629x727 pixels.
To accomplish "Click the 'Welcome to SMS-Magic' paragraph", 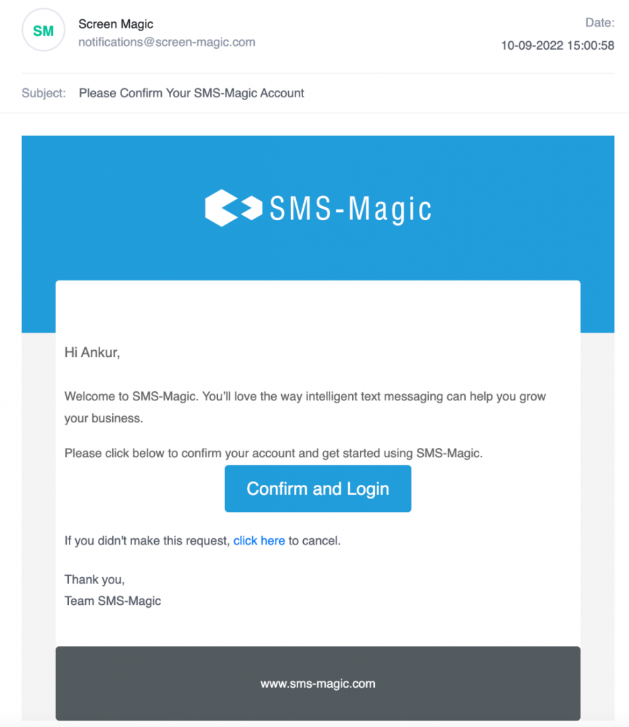I will click(x=305, y=407).
